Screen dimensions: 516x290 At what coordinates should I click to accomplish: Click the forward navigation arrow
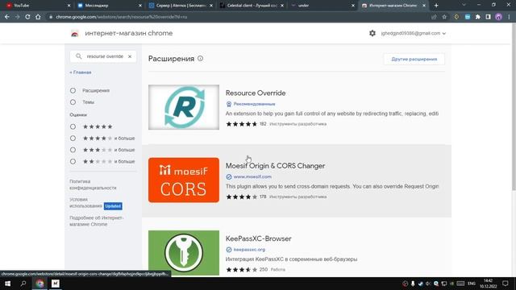pos(17,16)
